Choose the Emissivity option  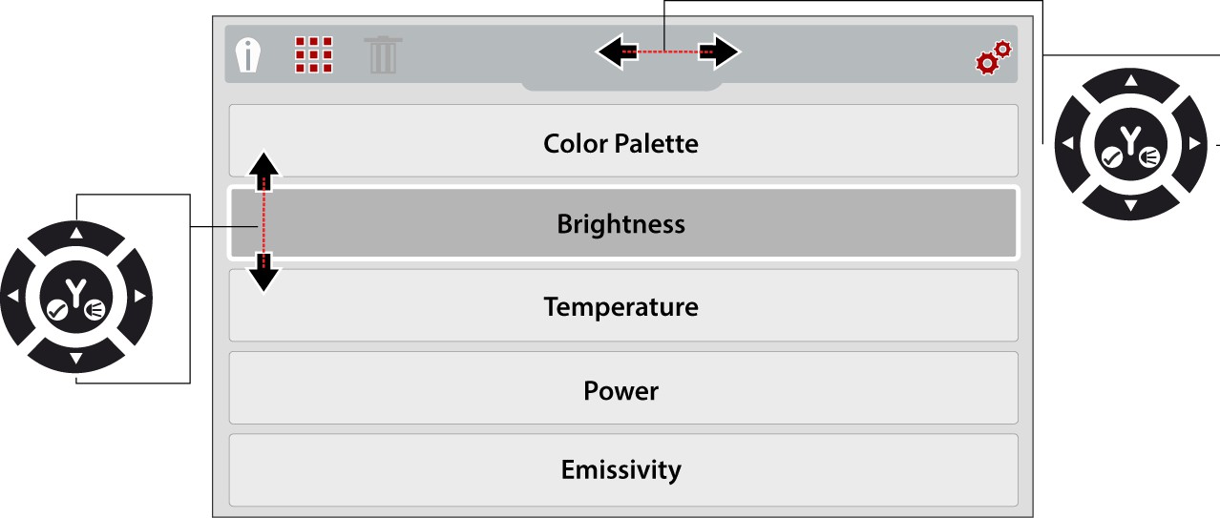click(x=622, y=470)
